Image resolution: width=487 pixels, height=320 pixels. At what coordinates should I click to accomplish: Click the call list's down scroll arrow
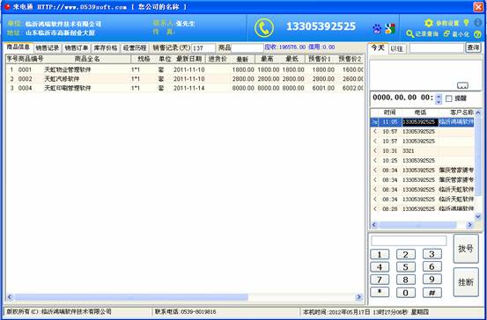click(x=478, y=216)
